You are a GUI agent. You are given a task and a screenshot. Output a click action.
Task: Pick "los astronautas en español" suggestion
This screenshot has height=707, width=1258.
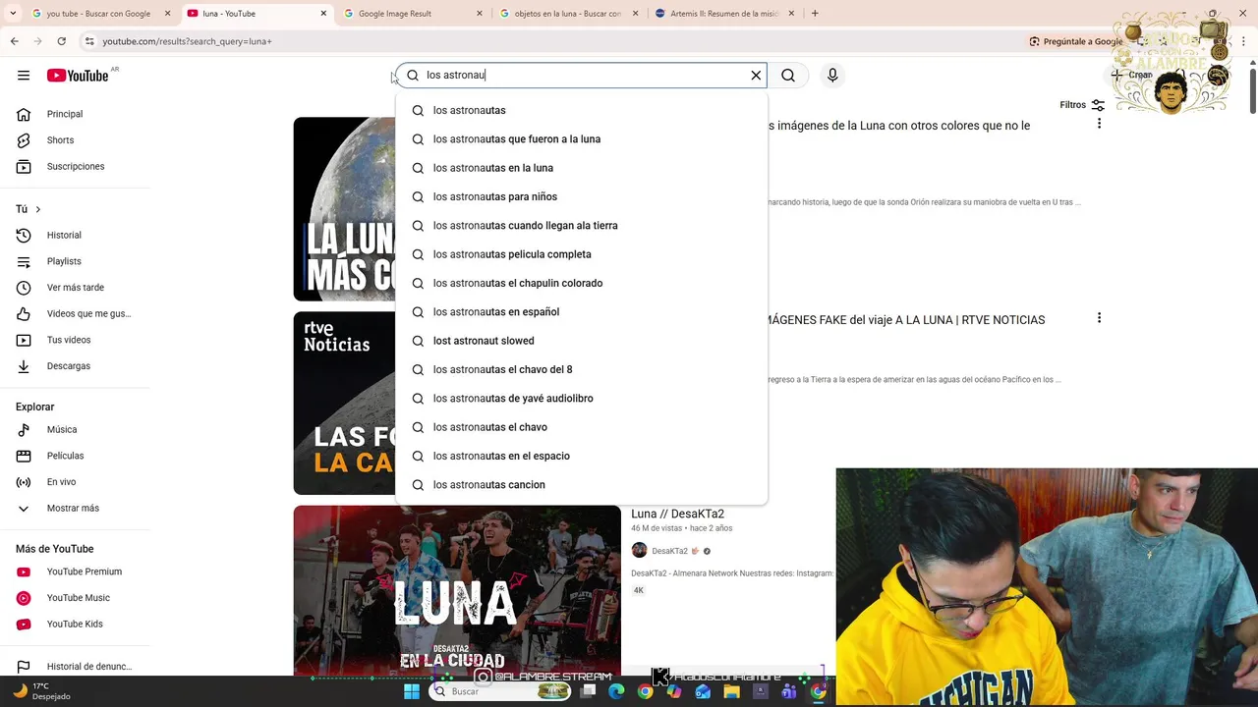[x=581, y=312]
